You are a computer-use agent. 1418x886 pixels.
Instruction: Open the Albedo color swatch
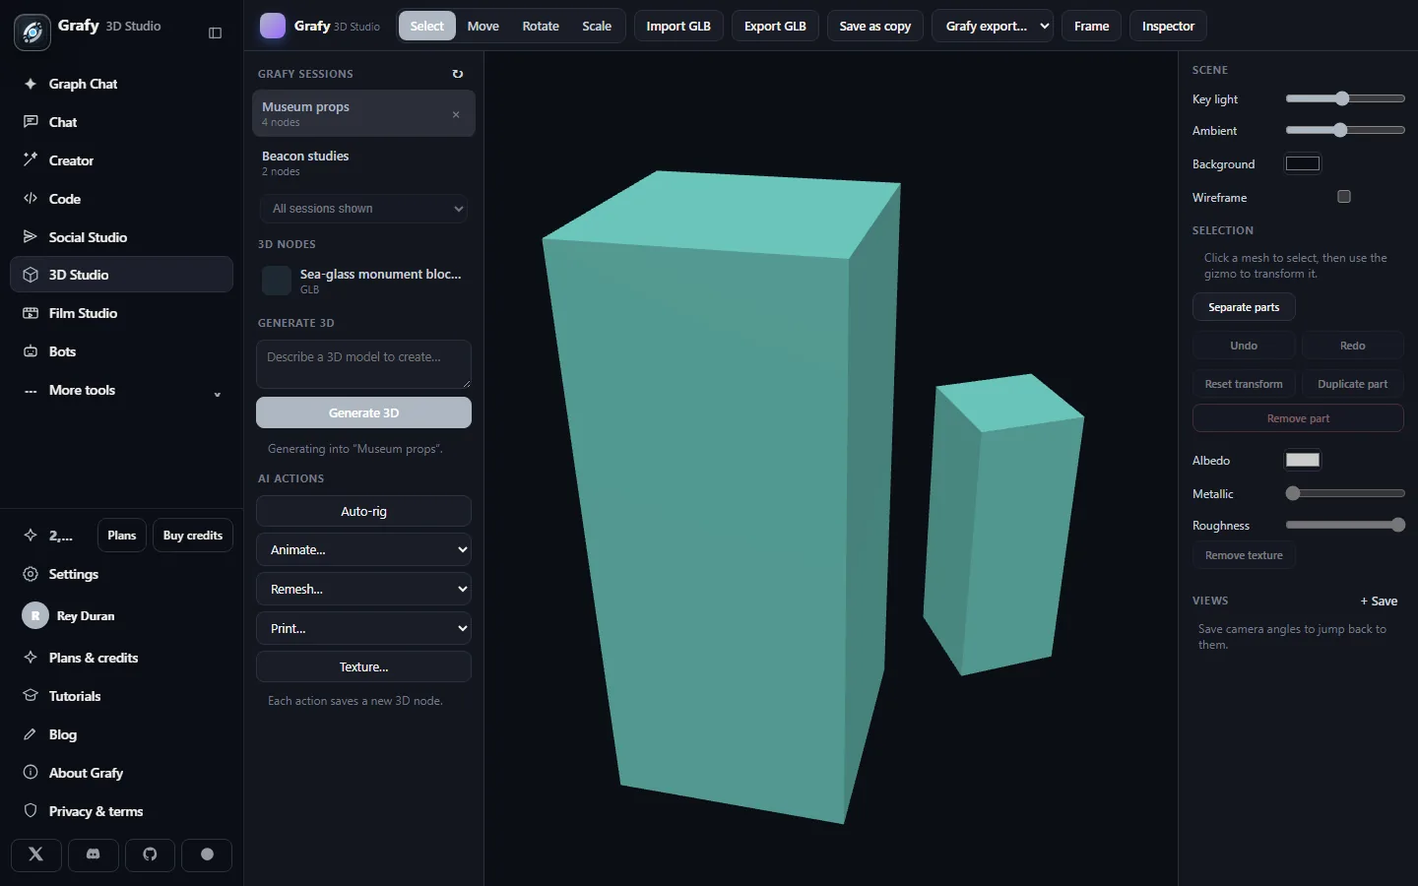pyautogui.click(x=1303, y=460)
